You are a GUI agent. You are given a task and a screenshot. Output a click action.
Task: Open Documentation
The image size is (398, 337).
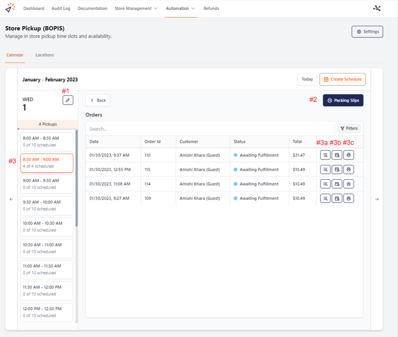(x=93, y=9)
